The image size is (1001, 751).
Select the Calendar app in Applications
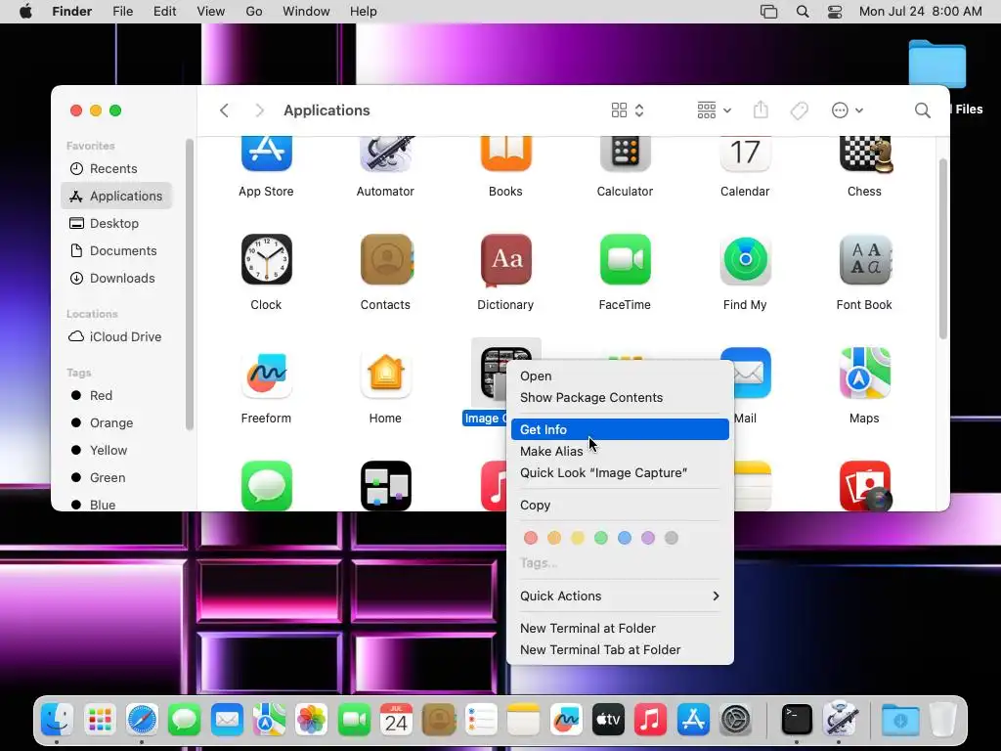pyautogui.click(x=745, y=154)
